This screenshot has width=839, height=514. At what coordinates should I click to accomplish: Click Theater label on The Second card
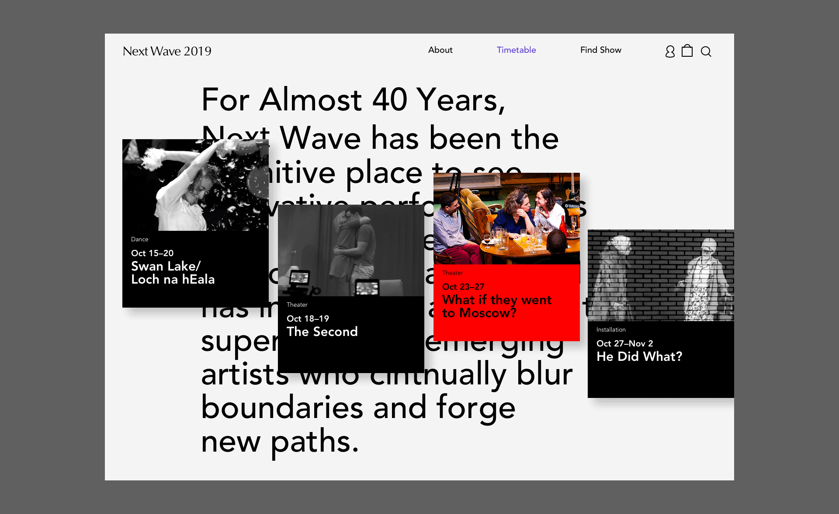click(297, 305)
